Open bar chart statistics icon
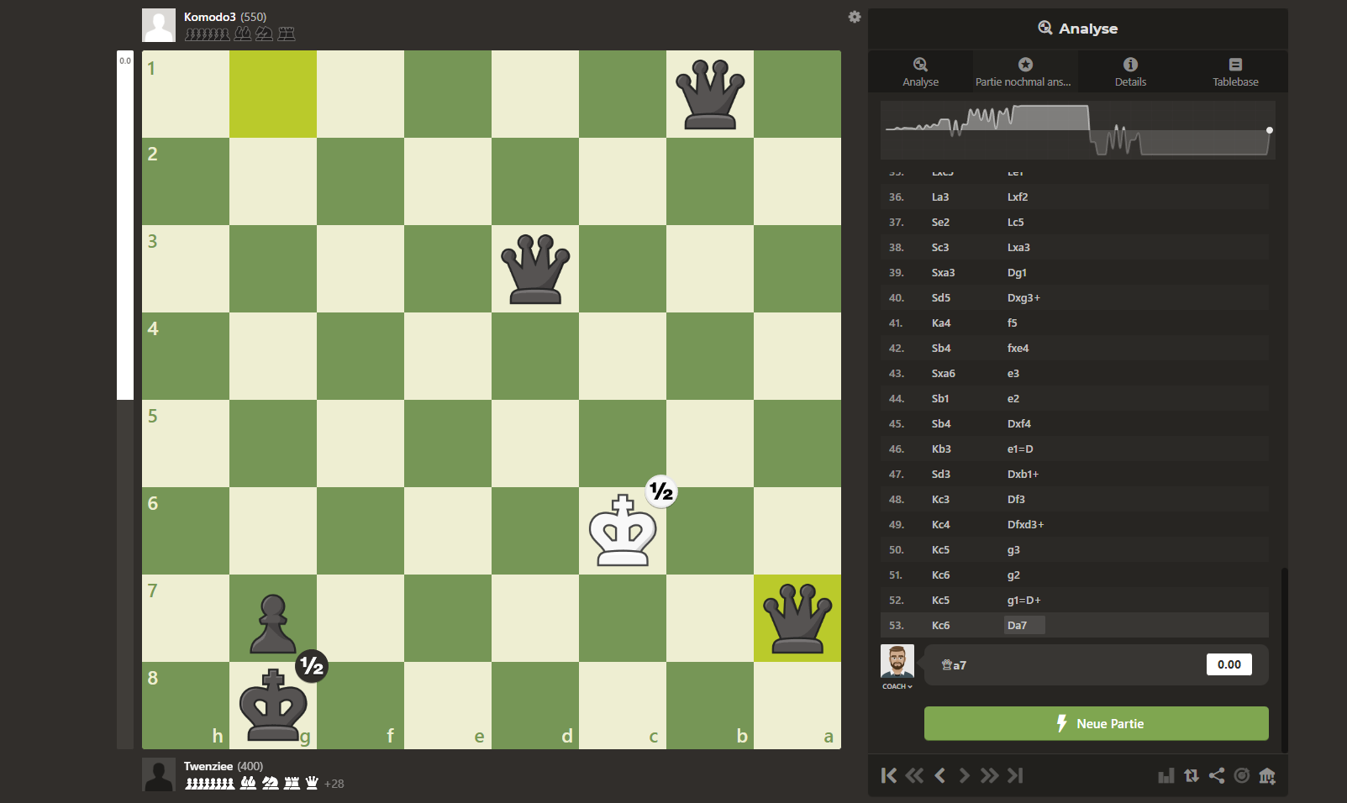This screenshot has height=803, width=1347. pyautogui.click(x=1165, y=775)
